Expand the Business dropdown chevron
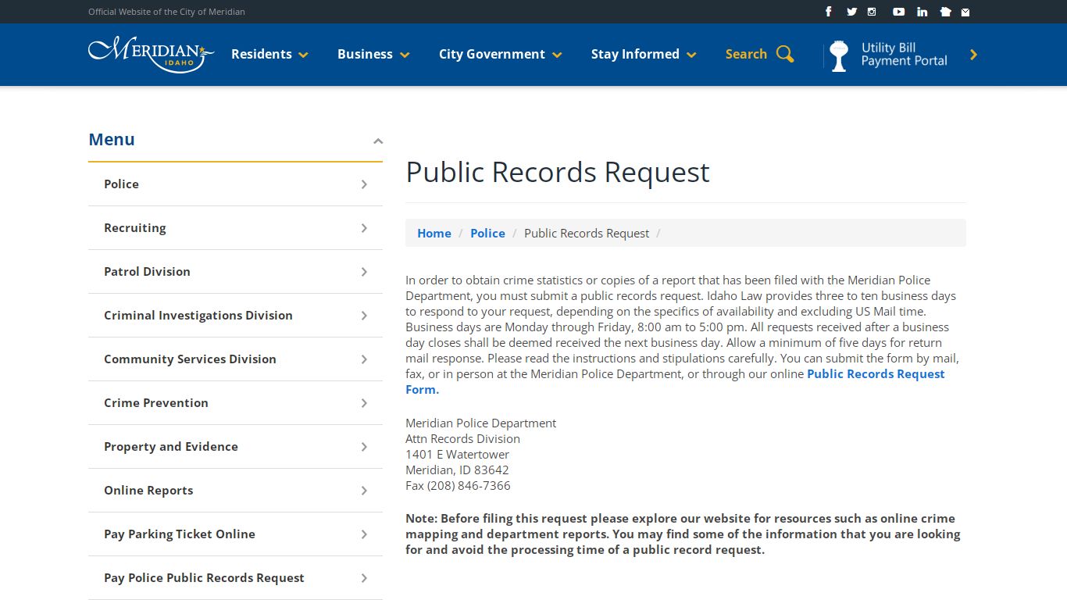The image size is (1067, 600). (405, 55)
